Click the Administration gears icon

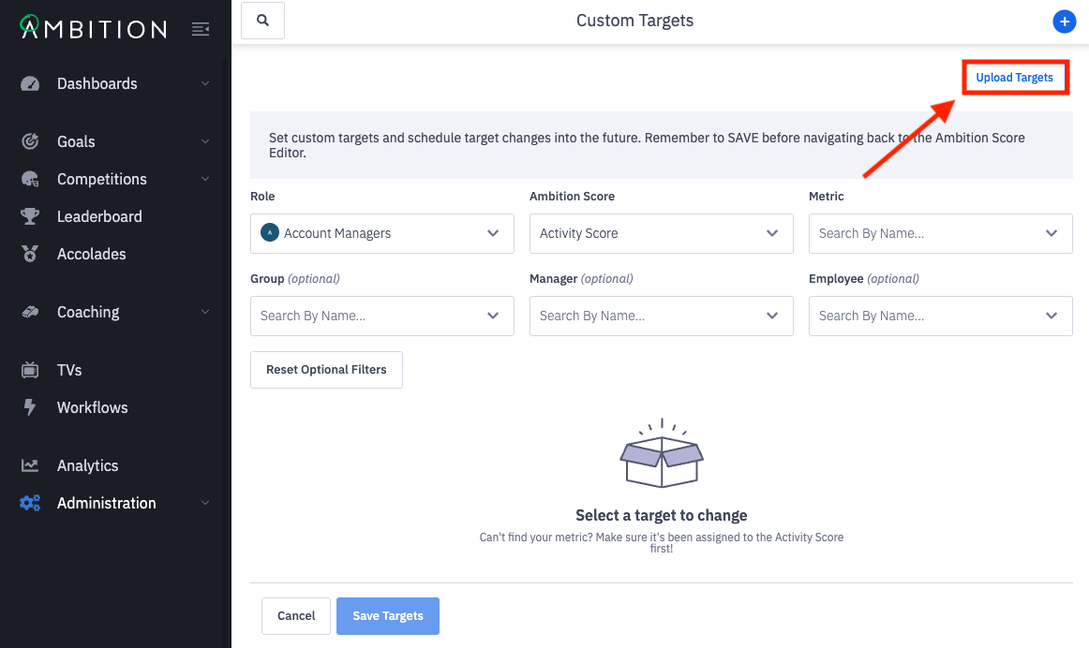(30, 503)
